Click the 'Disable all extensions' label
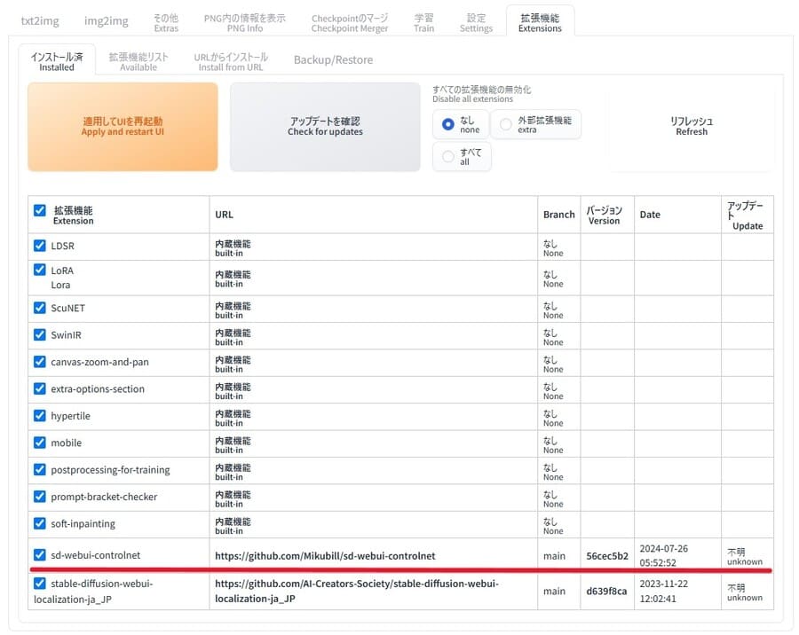The height and width of the screenshot is (635, 799). pos(481,94)
